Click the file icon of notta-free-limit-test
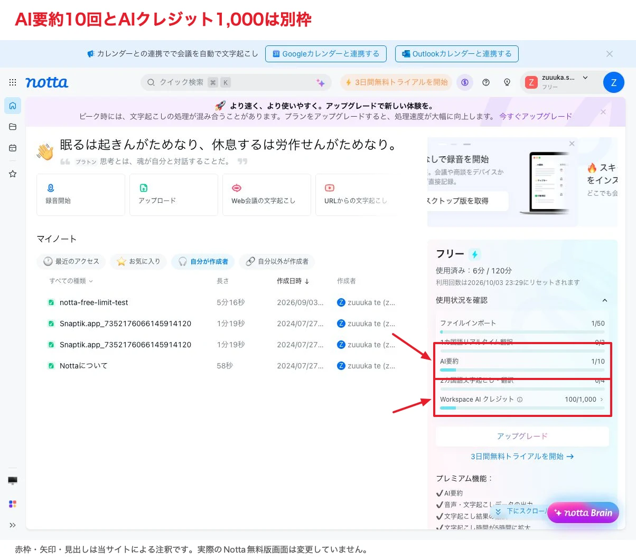 (51, 302)
